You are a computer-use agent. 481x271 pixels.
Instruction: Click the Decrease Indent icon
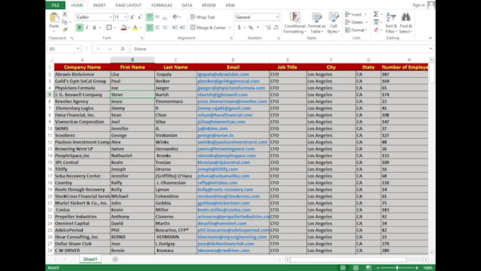pyautogui.click(x=175, y=28)
